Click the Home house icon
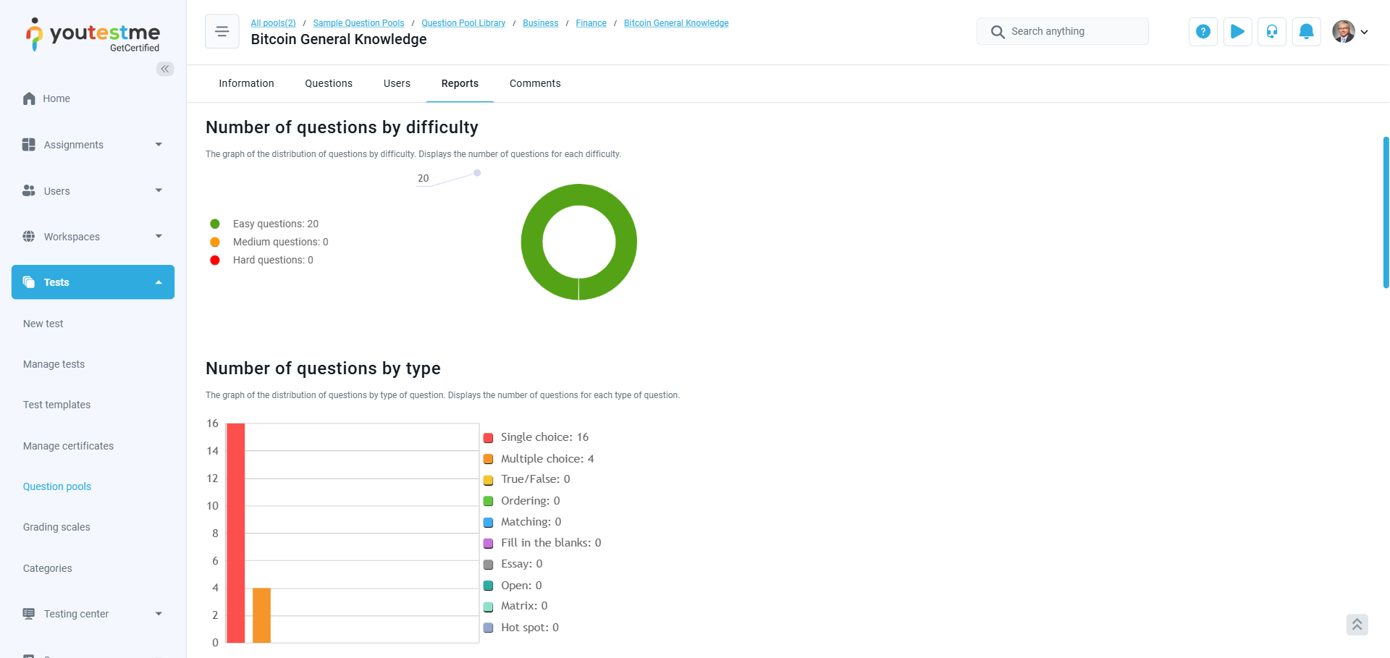 pos(29,98)
